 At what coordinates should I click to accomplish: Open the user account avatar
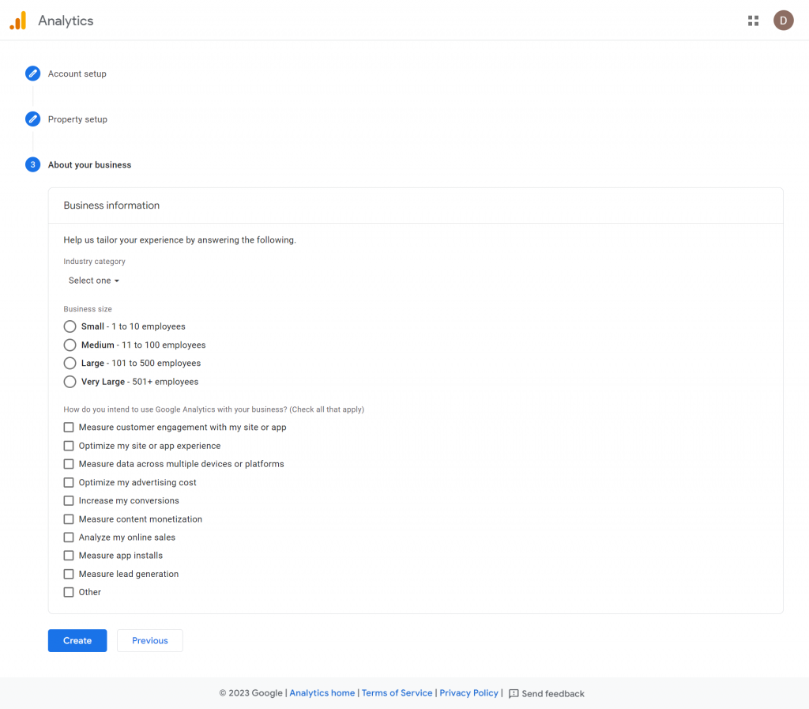click(783, 21)
